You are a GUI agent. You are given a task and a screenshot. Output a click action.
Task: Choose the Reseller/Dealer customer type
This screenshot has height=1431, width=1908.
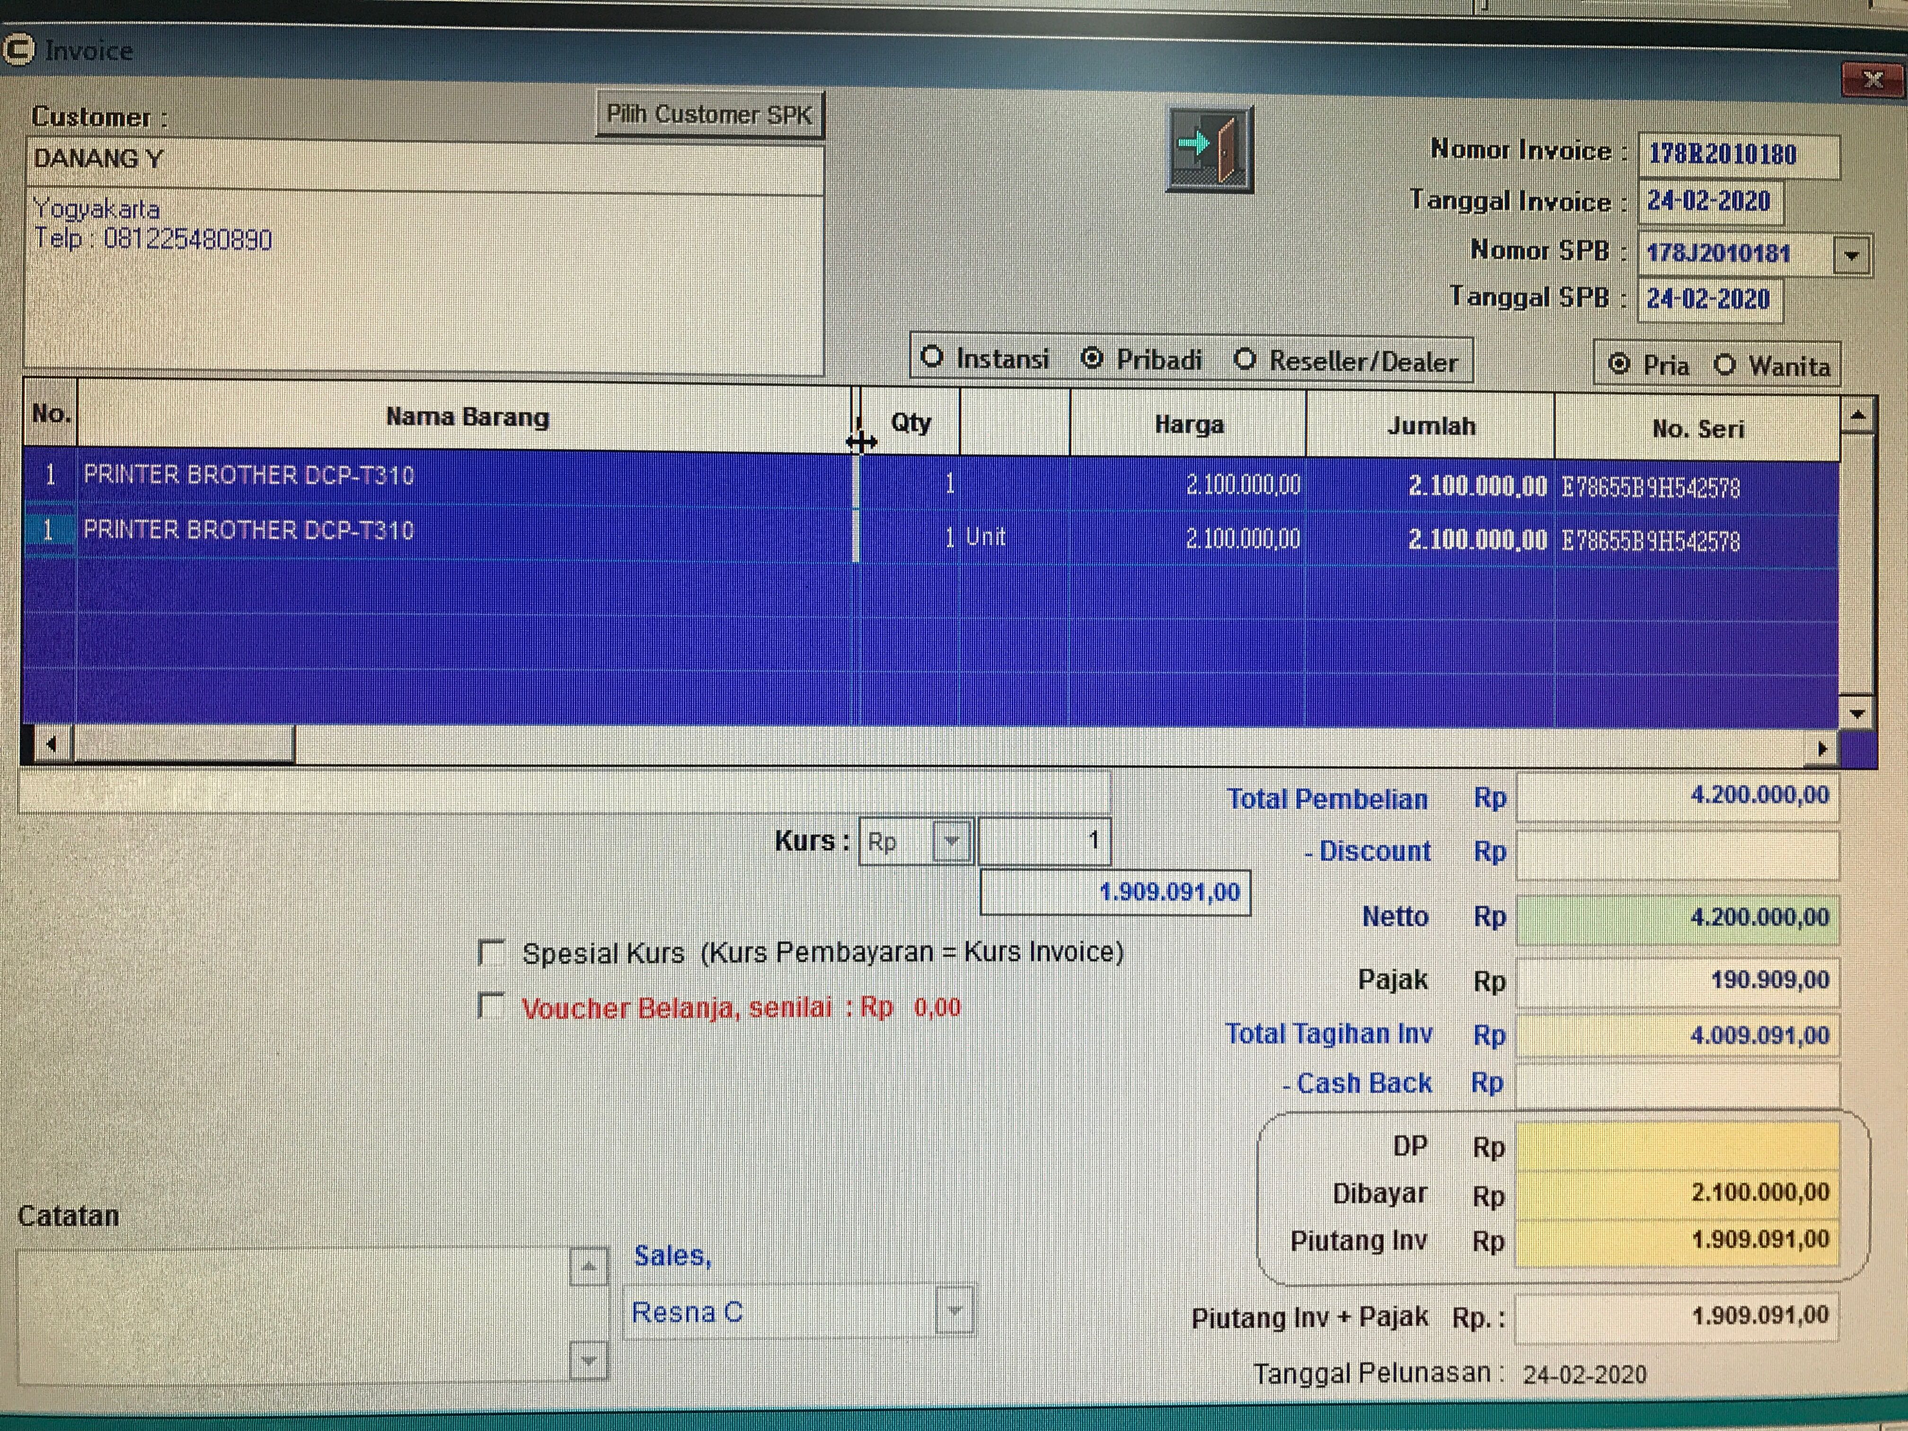coord(1245,360)
